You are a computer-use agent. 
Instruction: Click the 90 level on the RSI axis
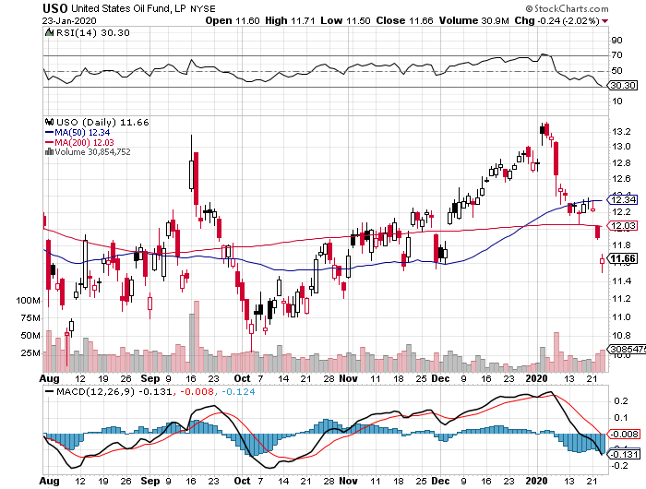(616, 40)
